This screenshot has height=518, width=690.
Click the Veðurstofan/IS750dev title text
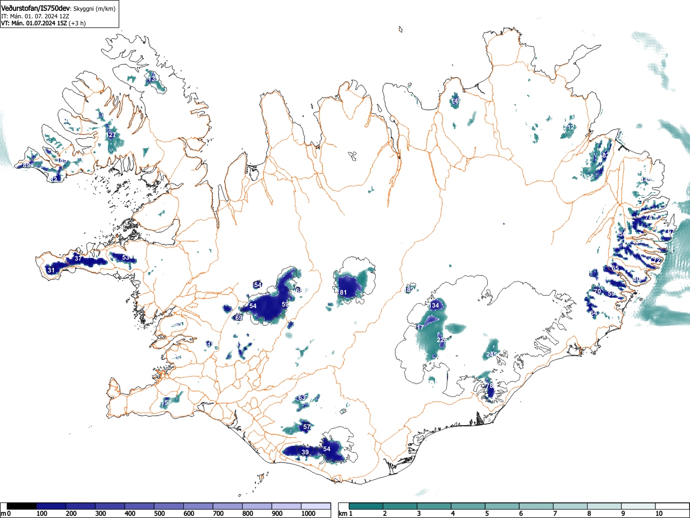click(x=36, y=8)
